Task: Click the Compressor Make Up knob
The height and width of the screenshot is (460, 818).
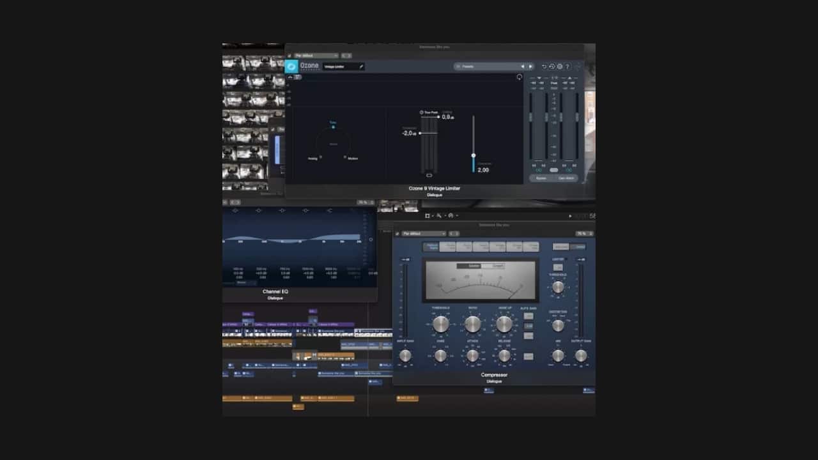Action: pyautogui.click(x=504, y=324)
